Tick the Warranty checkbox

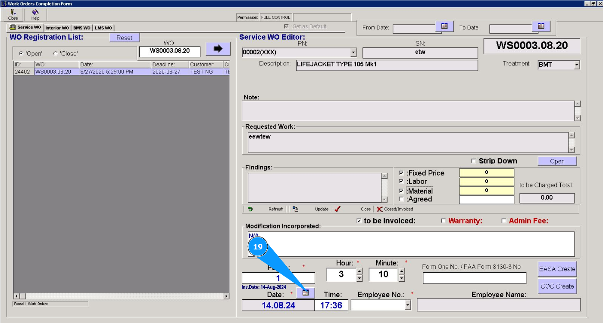(444, 221)
